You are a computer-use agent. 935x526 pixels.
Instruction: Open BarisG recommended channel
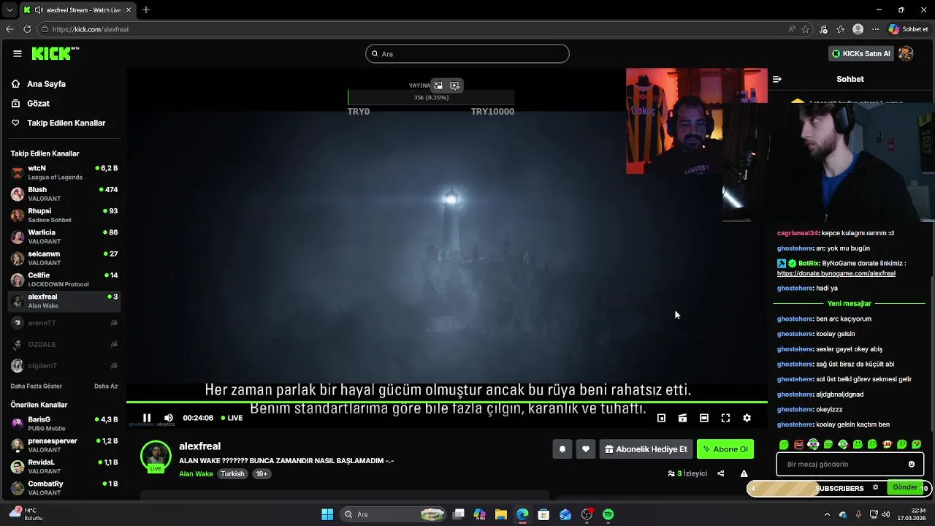(64, 424)
